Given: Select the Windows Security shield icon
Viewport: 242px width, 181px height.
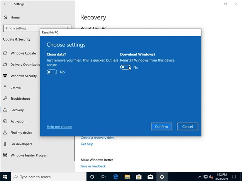Looking at the screenshot, I should tap(5, 76).
